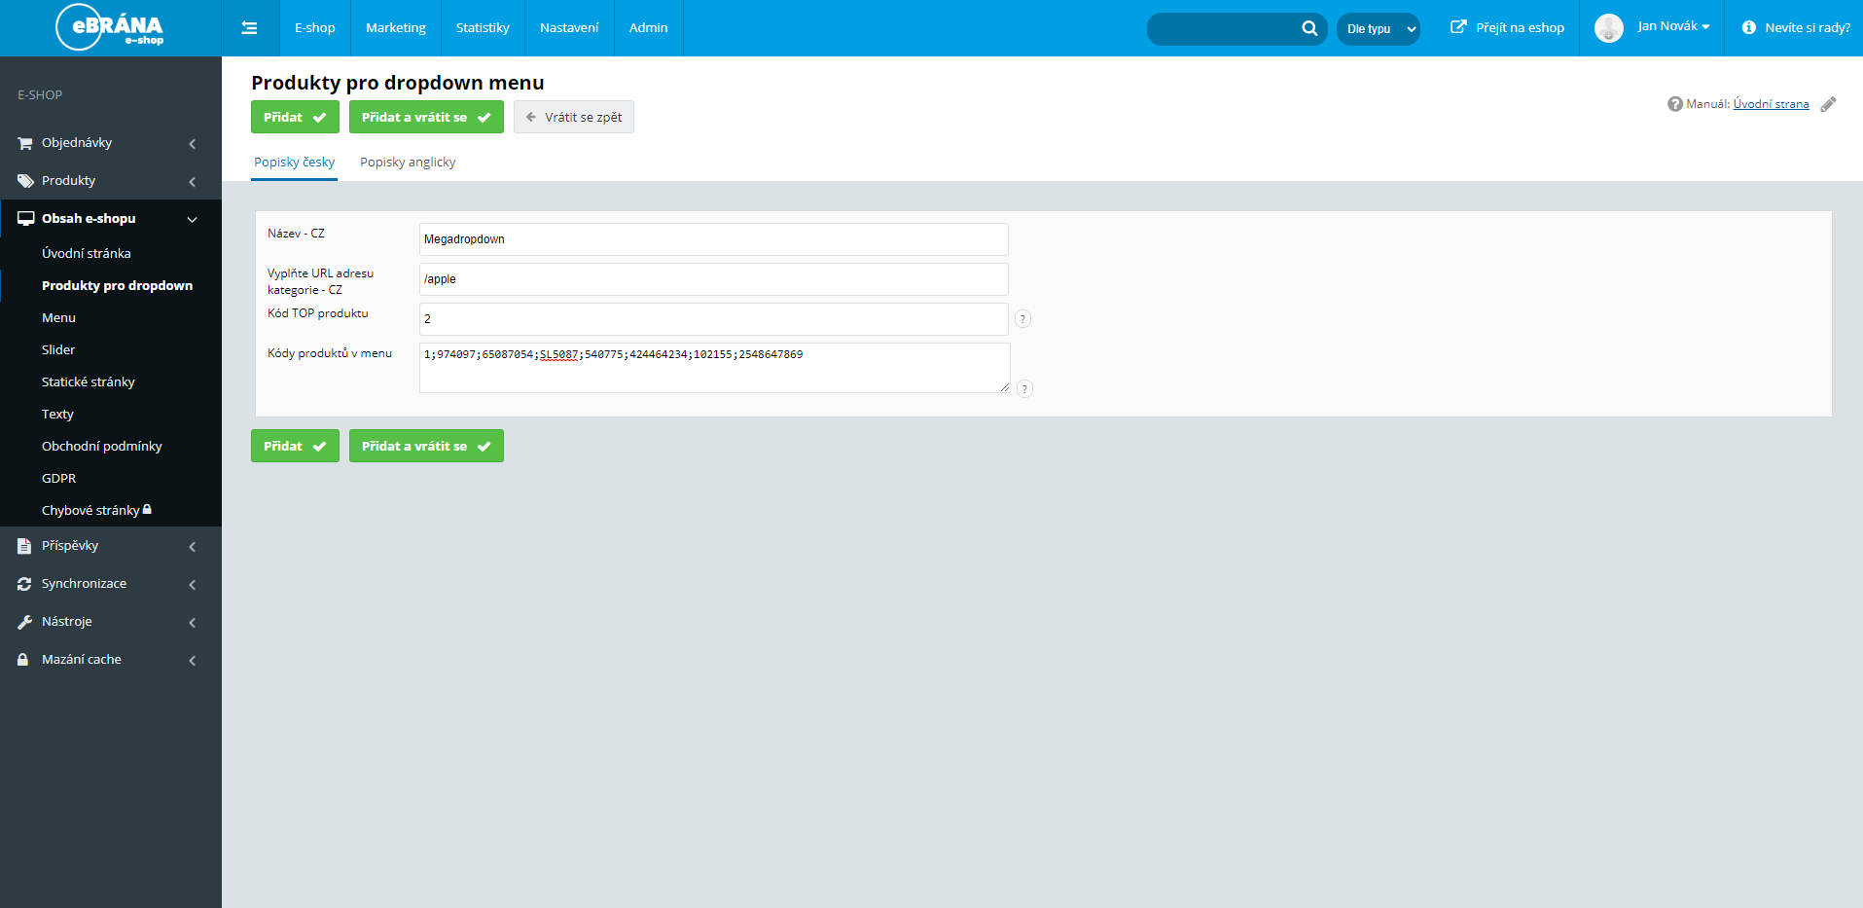Focus the Název - CZ input field
Viewport: 1863px width, 908px height.
pyautogui.click(x=713, y=239)
